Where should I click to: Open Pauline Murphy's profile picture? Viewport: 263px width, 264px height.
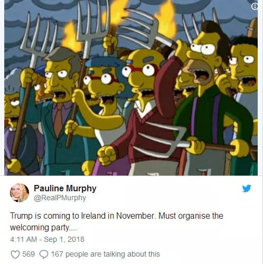tap(20, 193)
